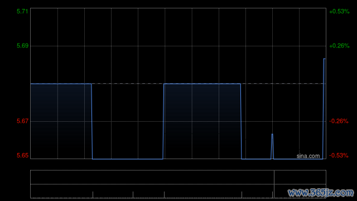Click the 5.69 price axis label
357x201 pixels.
click(22, 46)
